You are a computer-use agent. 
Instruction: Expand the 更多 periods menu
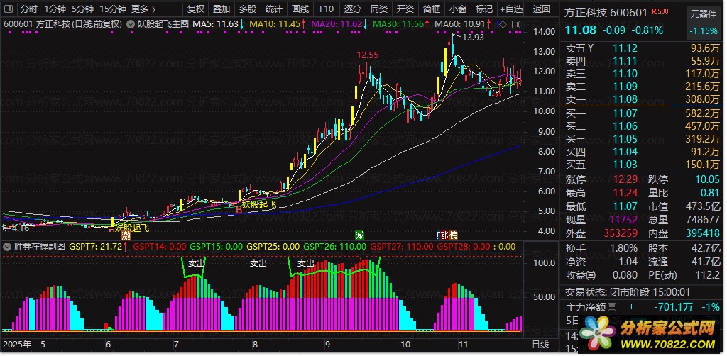click(143, 9)
